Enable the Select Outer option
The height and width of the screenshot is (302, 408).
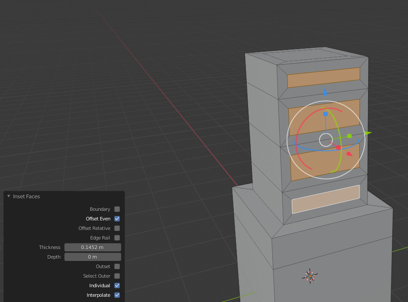coord(117,276)
